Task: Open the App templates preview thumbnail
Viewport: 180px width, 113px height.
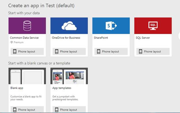Action: pos(69,76)
